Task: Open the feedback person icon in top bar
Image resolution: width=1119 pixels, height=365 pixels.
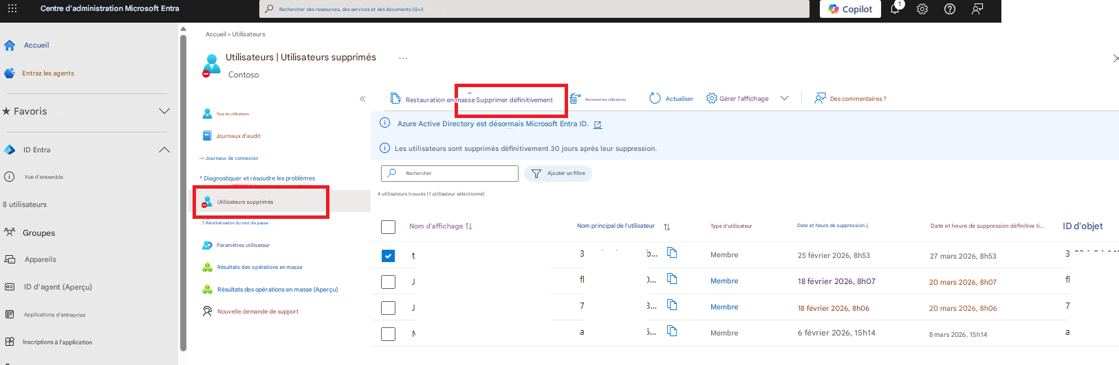Action: tap(977, 9)
